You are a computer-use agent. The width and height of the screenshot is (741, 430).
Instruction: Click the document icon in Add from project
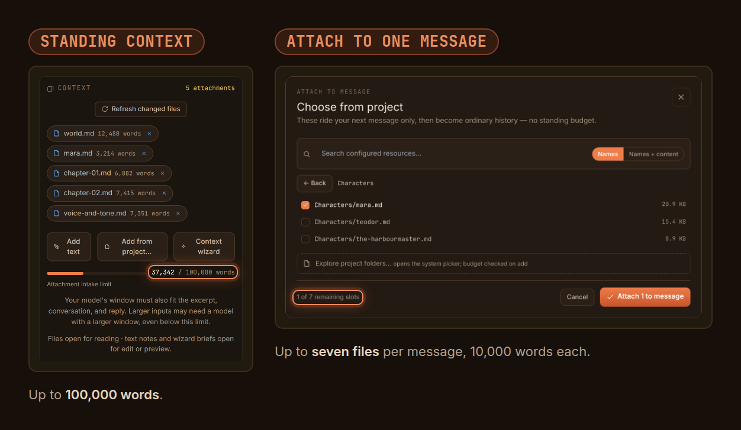107,247
